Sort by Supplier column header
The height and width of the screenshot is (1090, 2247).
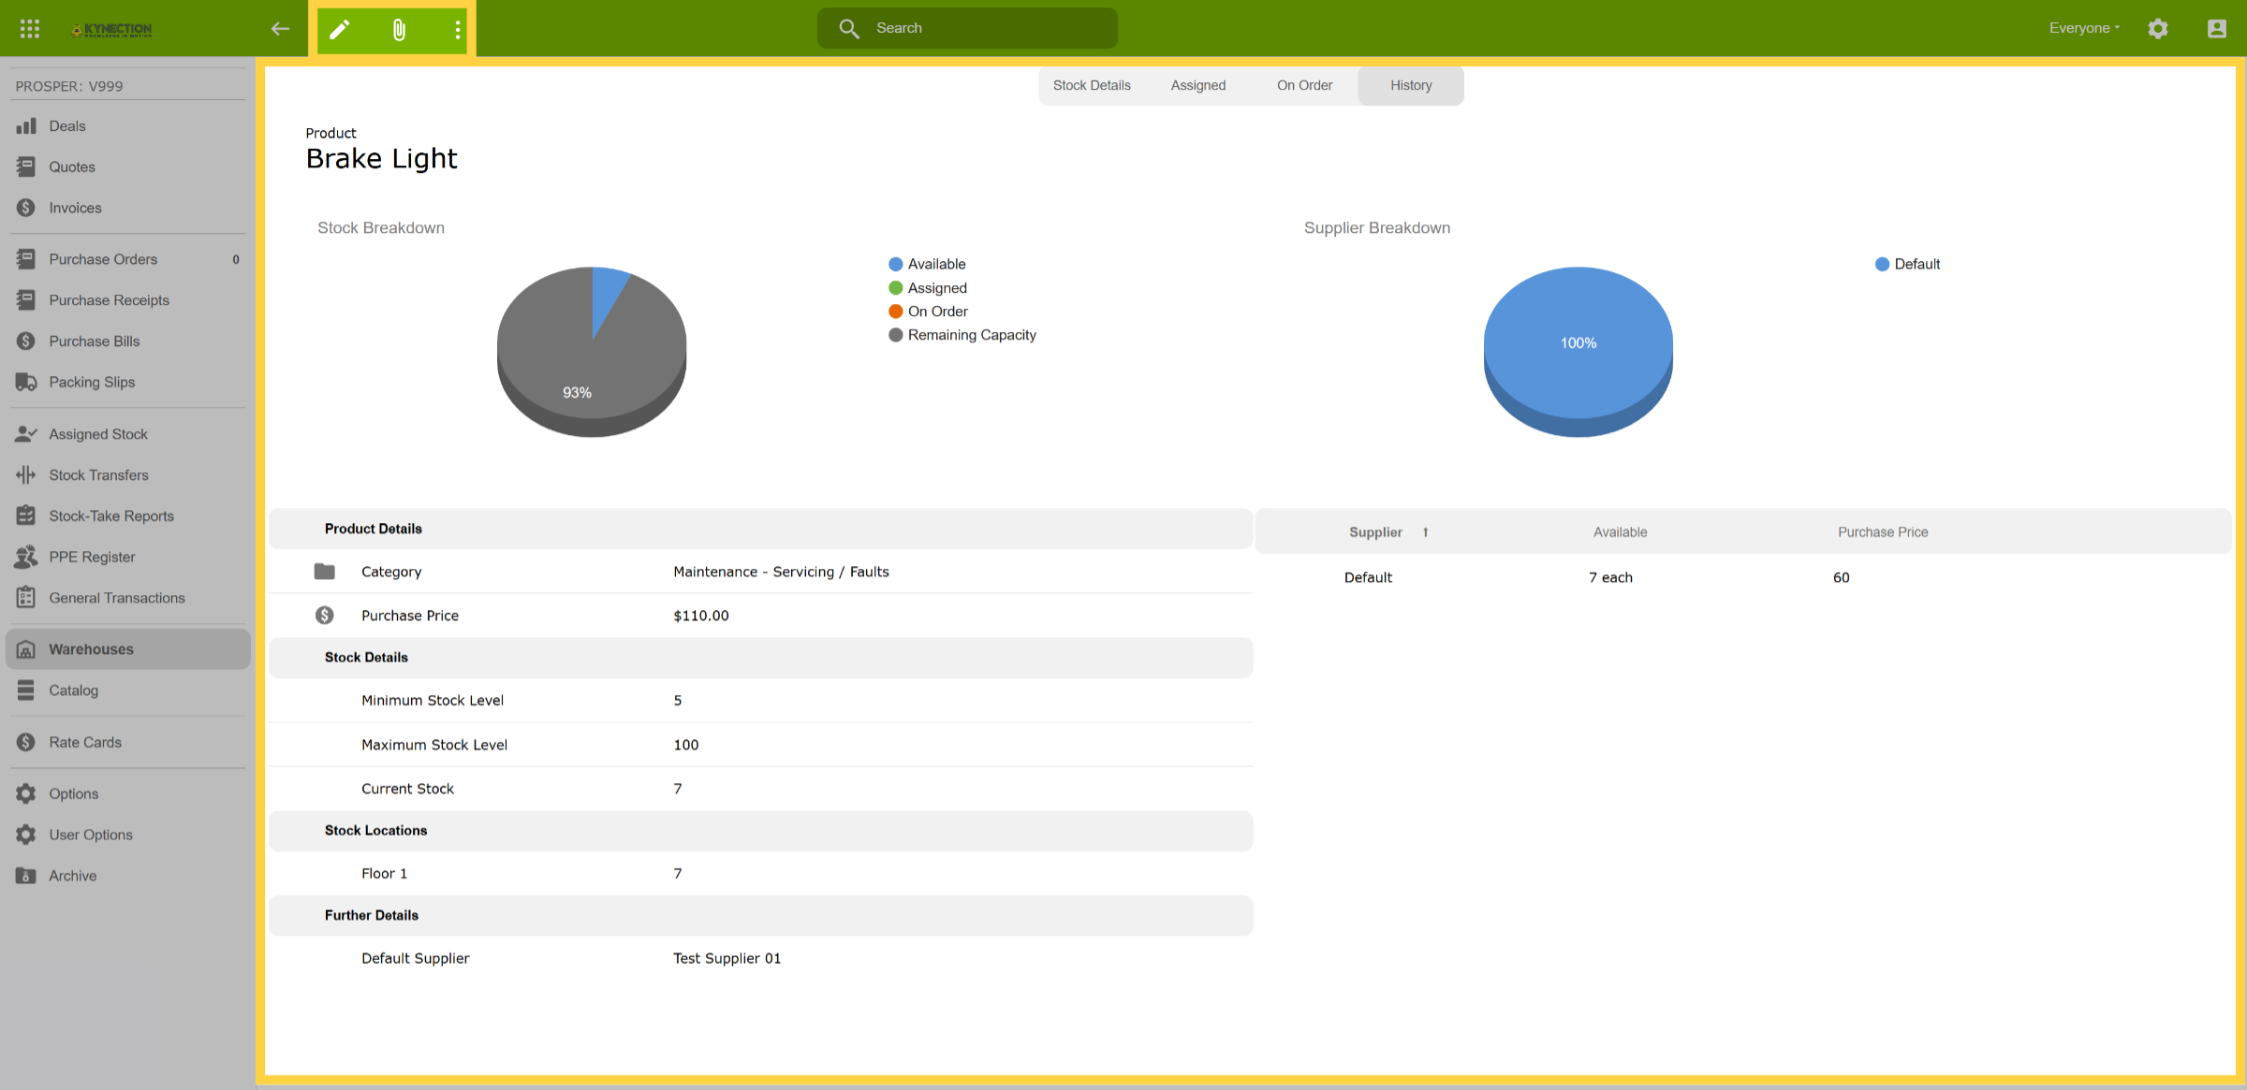(1375, 532)
